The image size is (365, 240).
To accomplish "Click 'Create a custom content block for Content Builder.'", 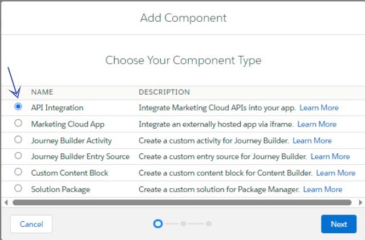I will (226, 173).
